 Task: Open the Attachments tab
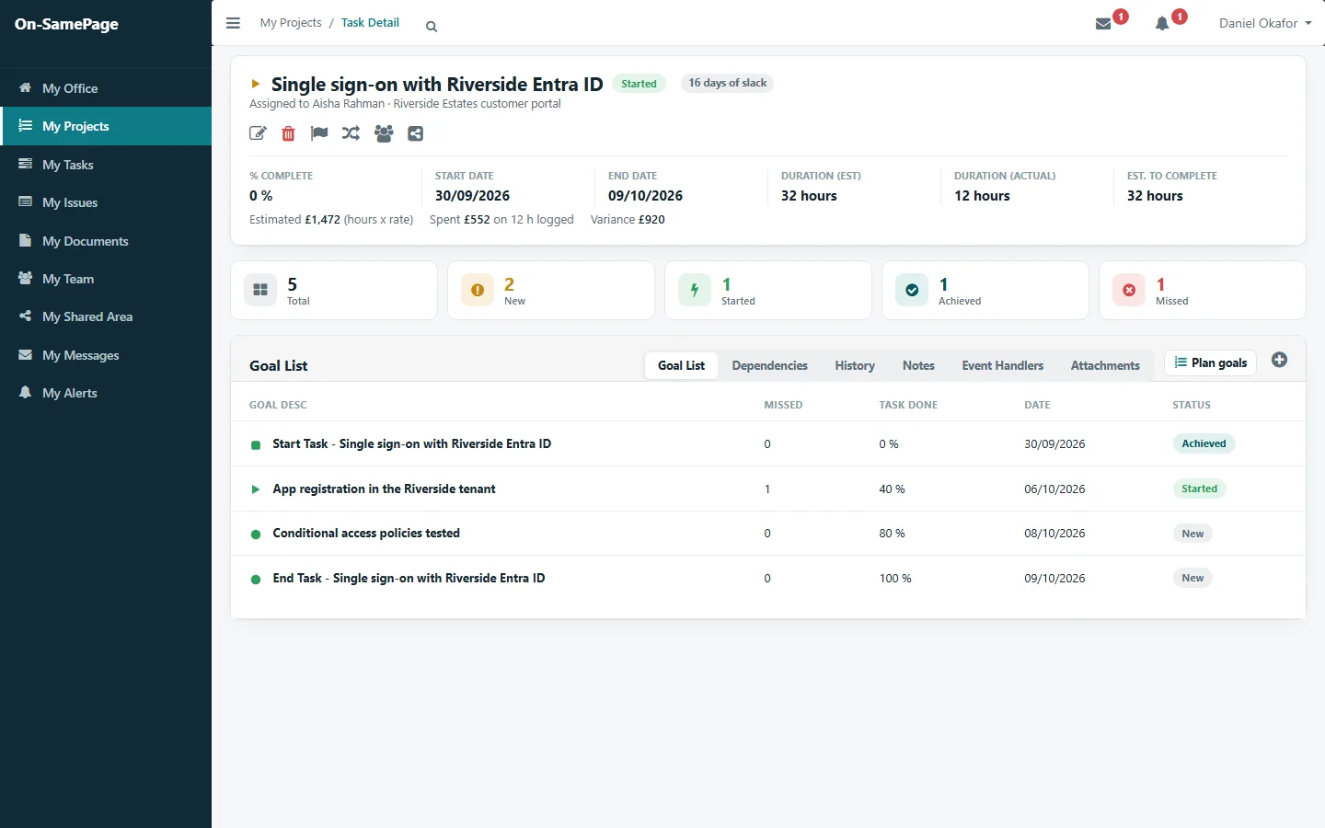[1105, 365]
